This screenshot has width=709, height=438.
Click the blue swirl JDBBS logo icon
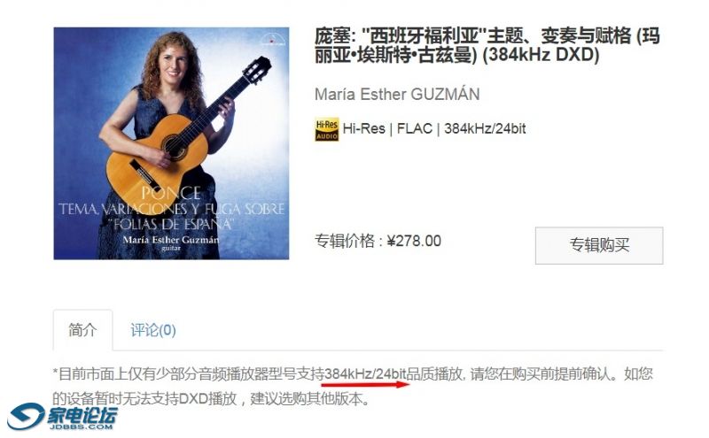pos(26,416)
